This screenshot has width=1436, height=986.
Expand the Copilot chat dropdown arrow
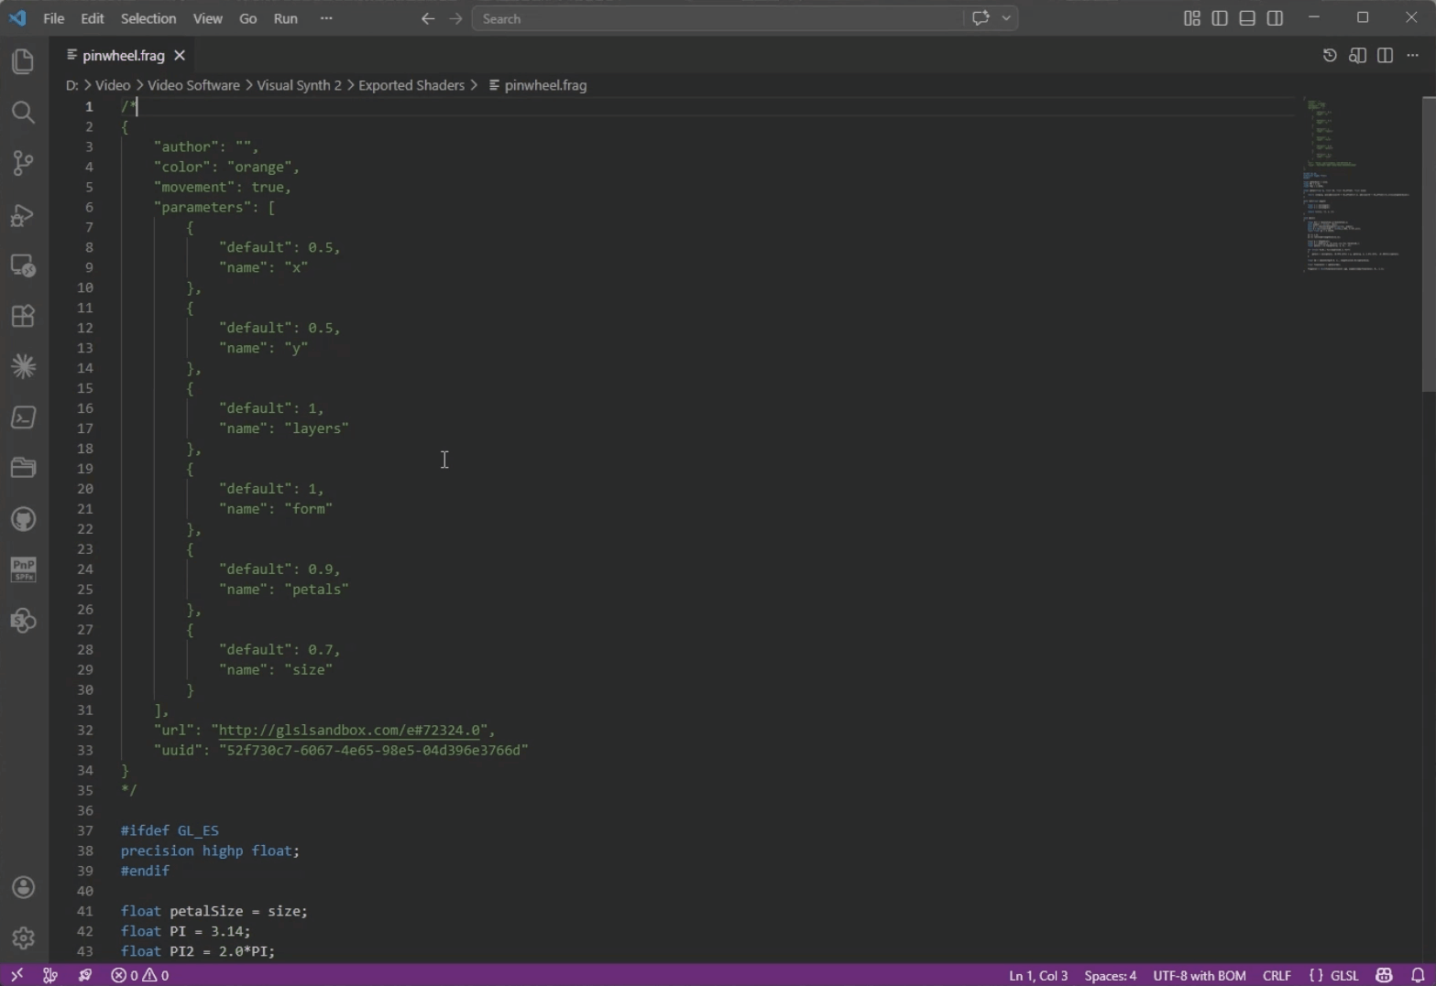(1006, 18)
